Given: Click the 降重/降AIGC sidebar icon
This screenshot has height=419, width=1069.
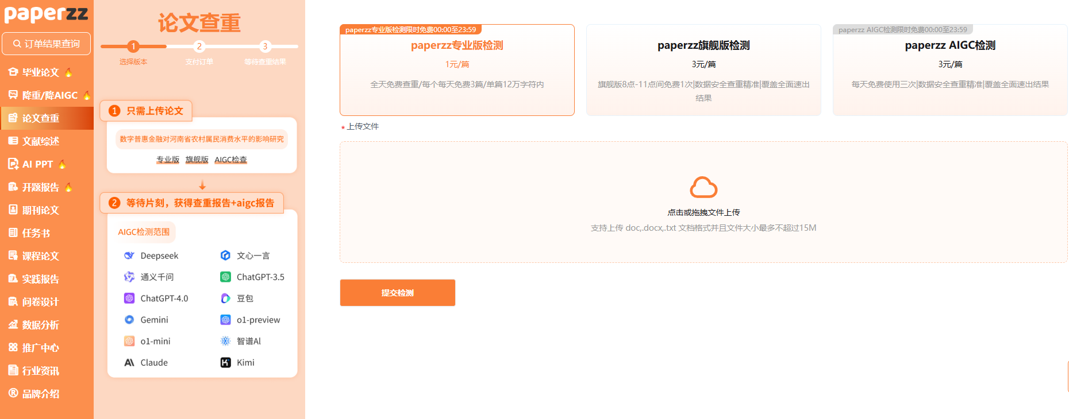Looking at the screenshot, I should pos(13,95).
